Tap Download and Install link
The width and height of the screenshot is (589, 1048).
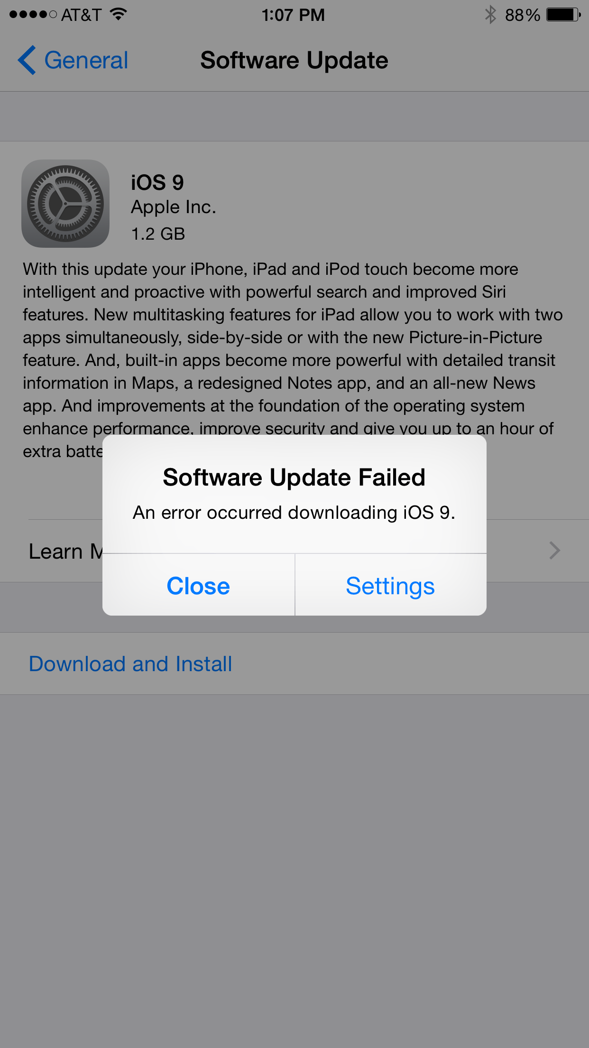tap(130, 664)
